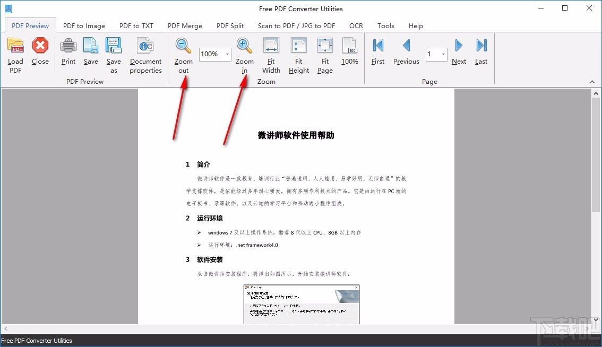This screenshot has height=347, width=602.
Task: Collapse the ribbon with the chevron
Action: (x=592, y=81)
